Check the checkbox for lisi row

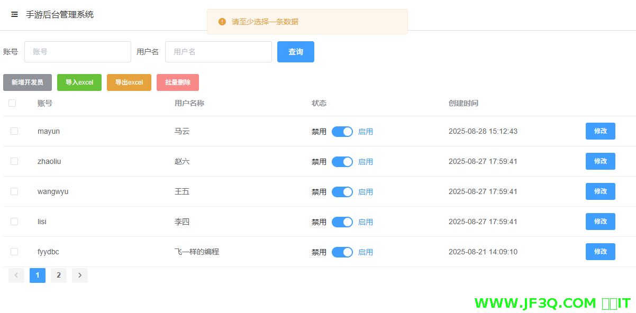tap(14, 222)
